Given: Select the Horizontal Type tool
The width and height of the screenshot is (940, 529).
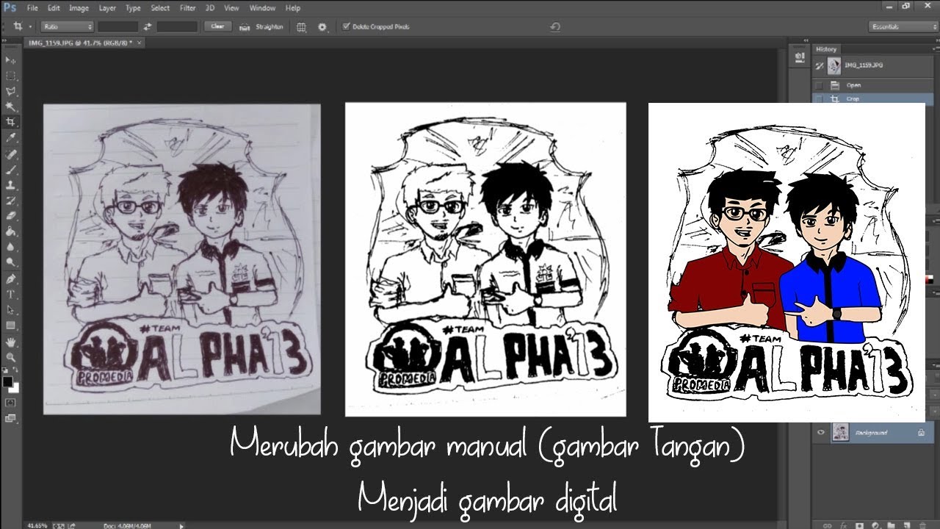Looking at the screenshot, I should (10, 295).
